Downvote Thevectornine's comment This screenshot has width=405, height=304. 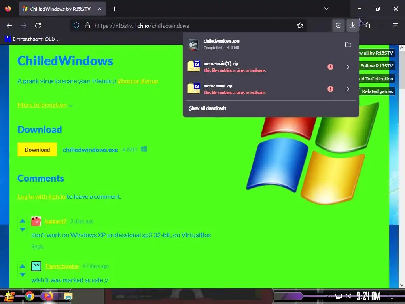[x=23, y=274]
